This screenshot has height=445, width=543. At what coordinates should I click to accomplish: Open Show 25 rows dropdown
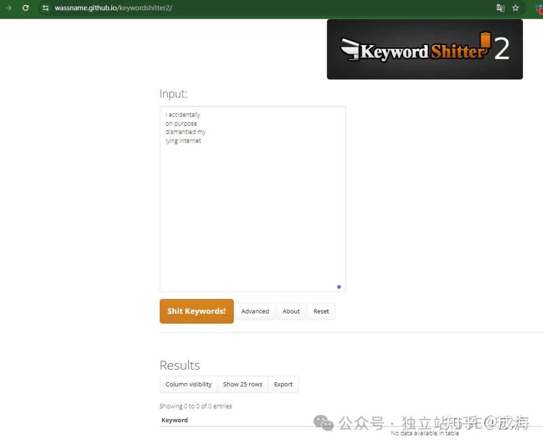[x=243, y=384]
